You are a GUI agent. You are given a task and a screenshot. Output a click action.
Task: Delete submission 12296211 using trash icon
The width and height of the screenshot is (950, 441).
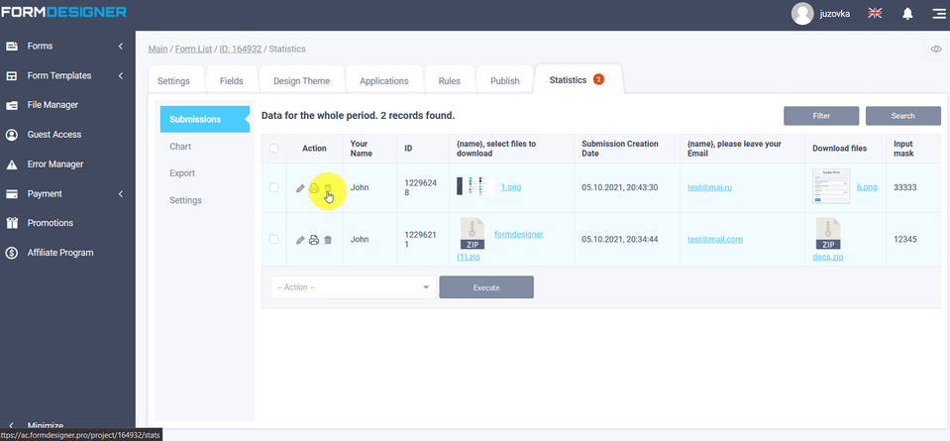328,240
